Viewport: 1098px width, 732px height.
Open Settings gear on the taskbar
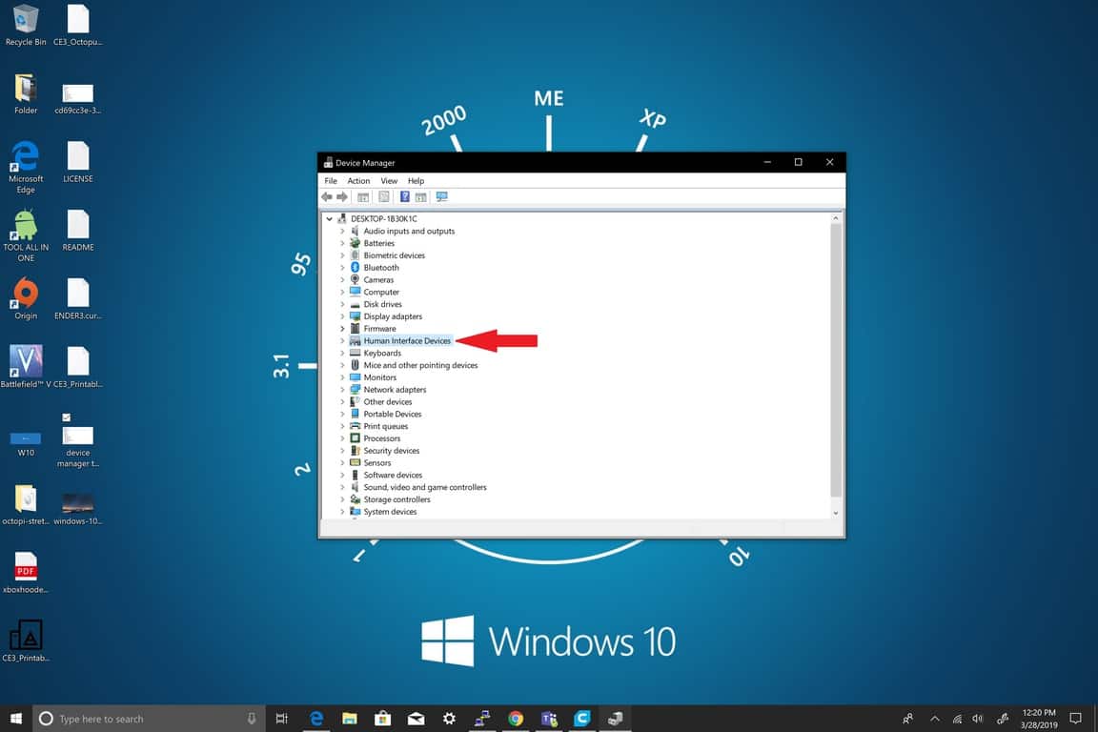[449, 719]
